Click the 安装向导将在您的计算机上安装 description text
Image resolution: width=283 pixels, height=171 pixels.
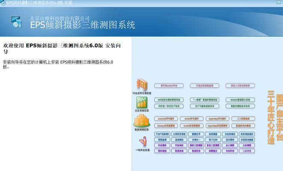click(58, 64)
